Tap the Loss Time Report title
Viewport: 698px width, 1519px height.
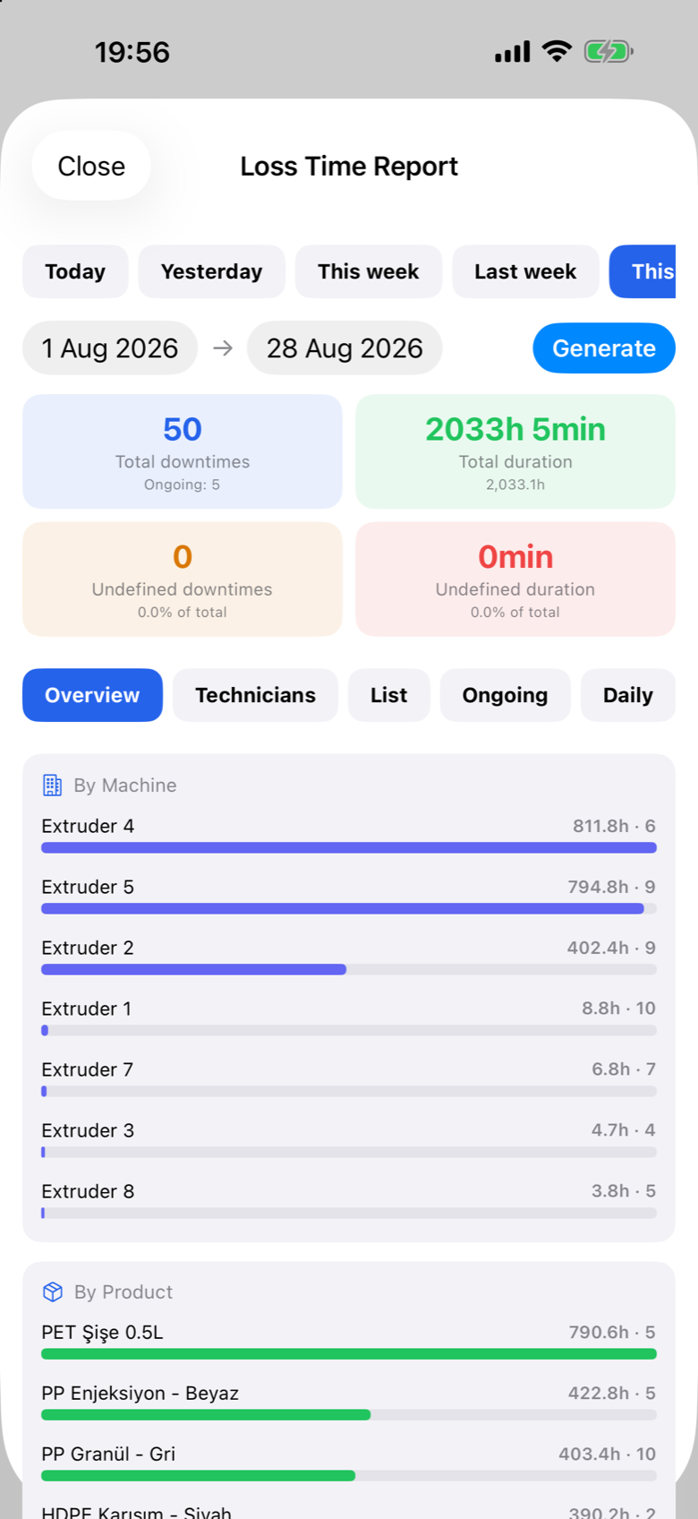349,166
